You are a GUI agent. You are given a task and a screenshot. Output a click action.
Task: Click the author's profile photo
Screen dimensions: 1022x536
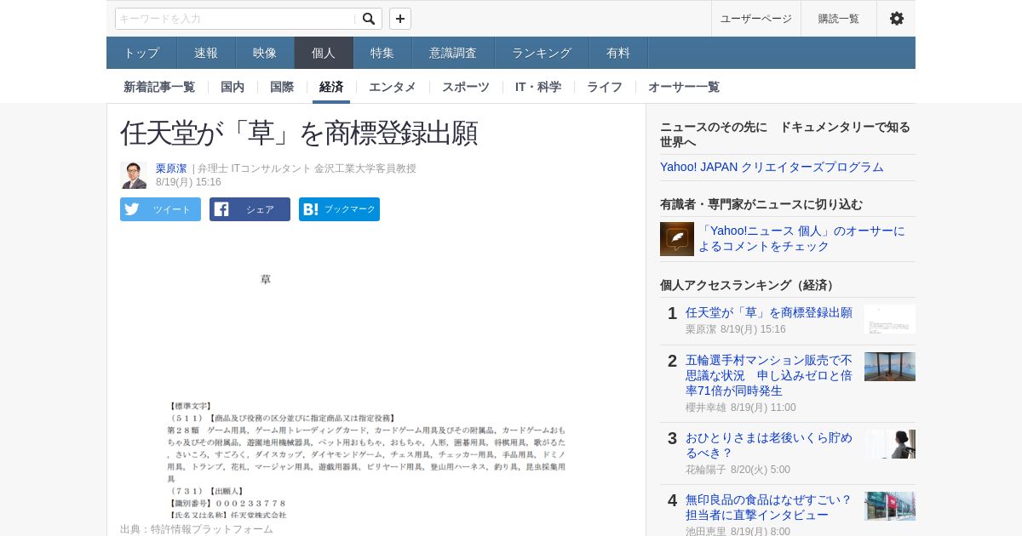pos(134,175)
